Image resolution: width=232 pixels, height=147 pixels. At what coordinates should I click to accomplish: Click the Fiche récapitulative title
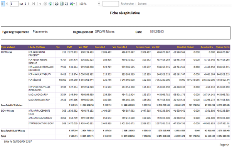click(x=125, y=13)
